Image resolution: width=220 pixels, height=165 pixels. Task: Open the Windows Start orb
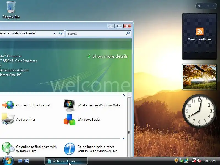pyautogui.click(x=8, y=161)
